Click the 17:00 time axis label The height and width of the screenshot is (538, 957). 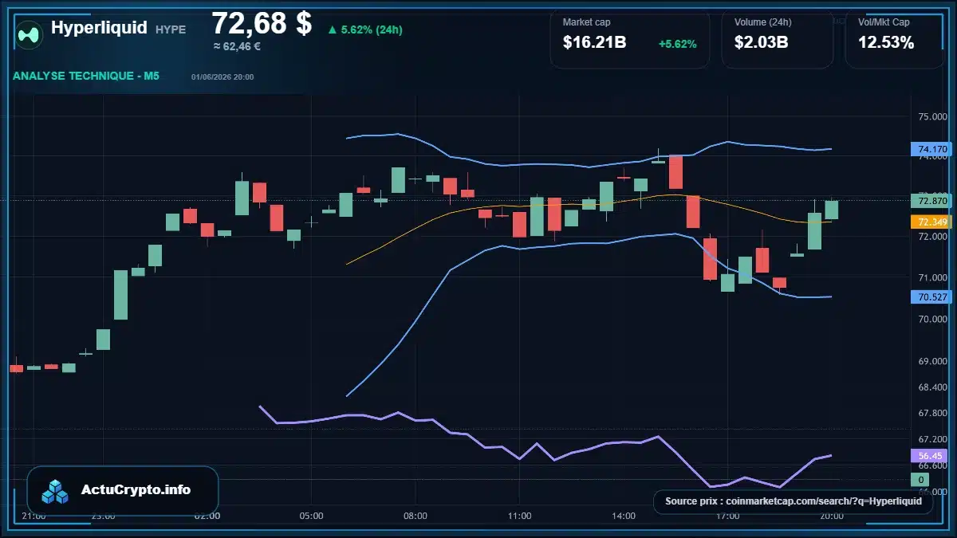tap(727, 516)
